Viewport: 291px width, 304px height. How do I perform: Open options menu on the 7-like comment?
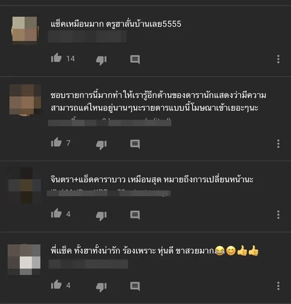click(278, 143)
